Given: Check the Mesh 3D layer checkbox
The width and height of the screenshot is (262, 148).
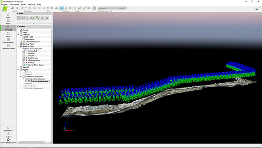Looking at the screenshot, I should [x=21, y=67].
